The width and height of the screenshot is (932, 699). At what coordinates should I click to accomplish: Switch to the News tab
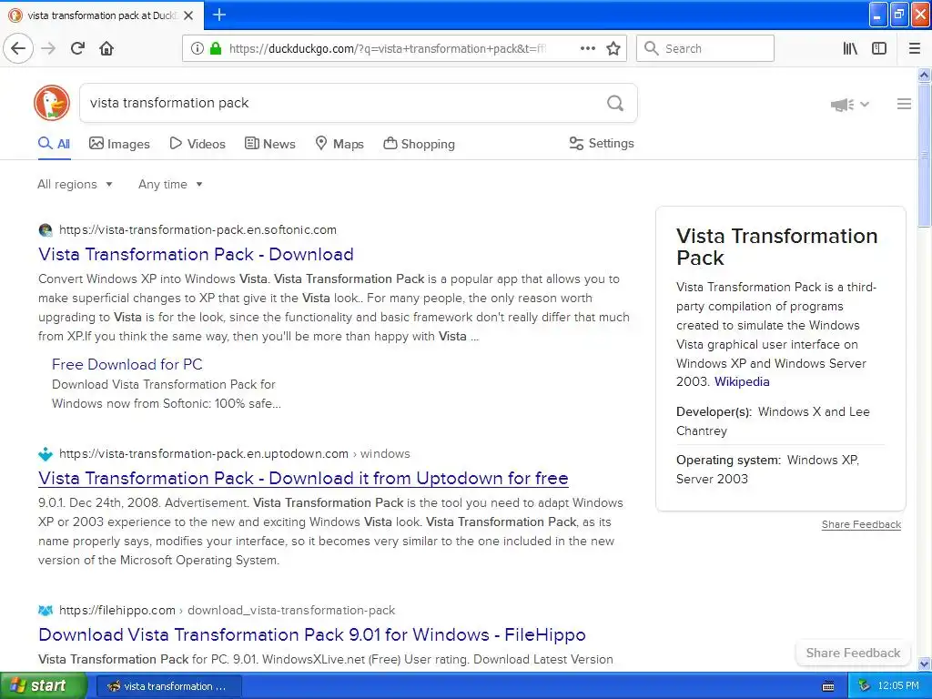click(269, 144)
